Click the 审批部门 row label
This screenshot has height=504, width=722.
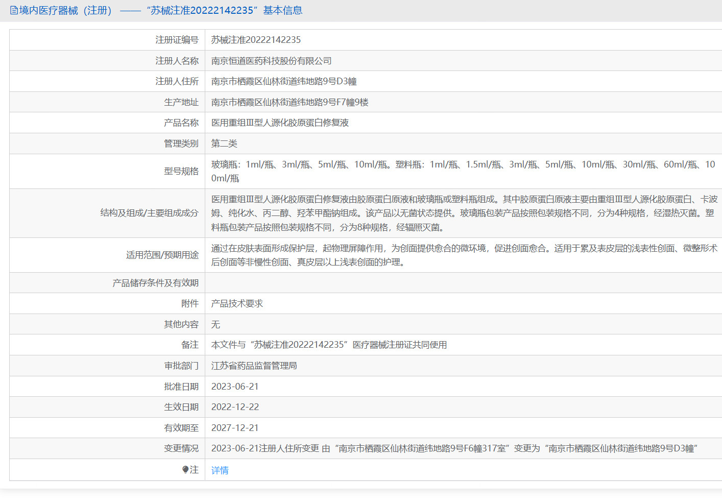[x=181, y=366]
